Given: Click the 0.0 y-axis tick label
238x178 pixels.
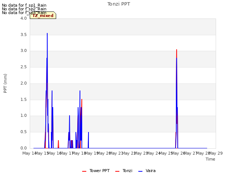Looking at the screenshot, I should (23, 148).
